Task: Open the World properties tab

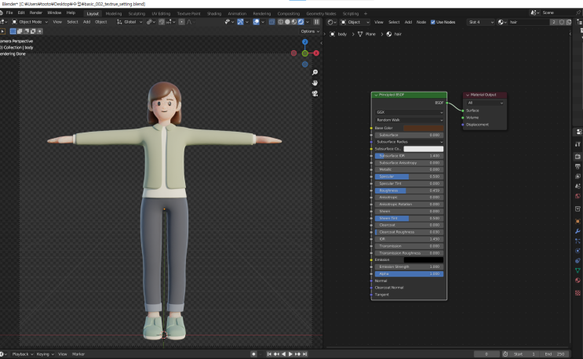Action: coord(578,196)
